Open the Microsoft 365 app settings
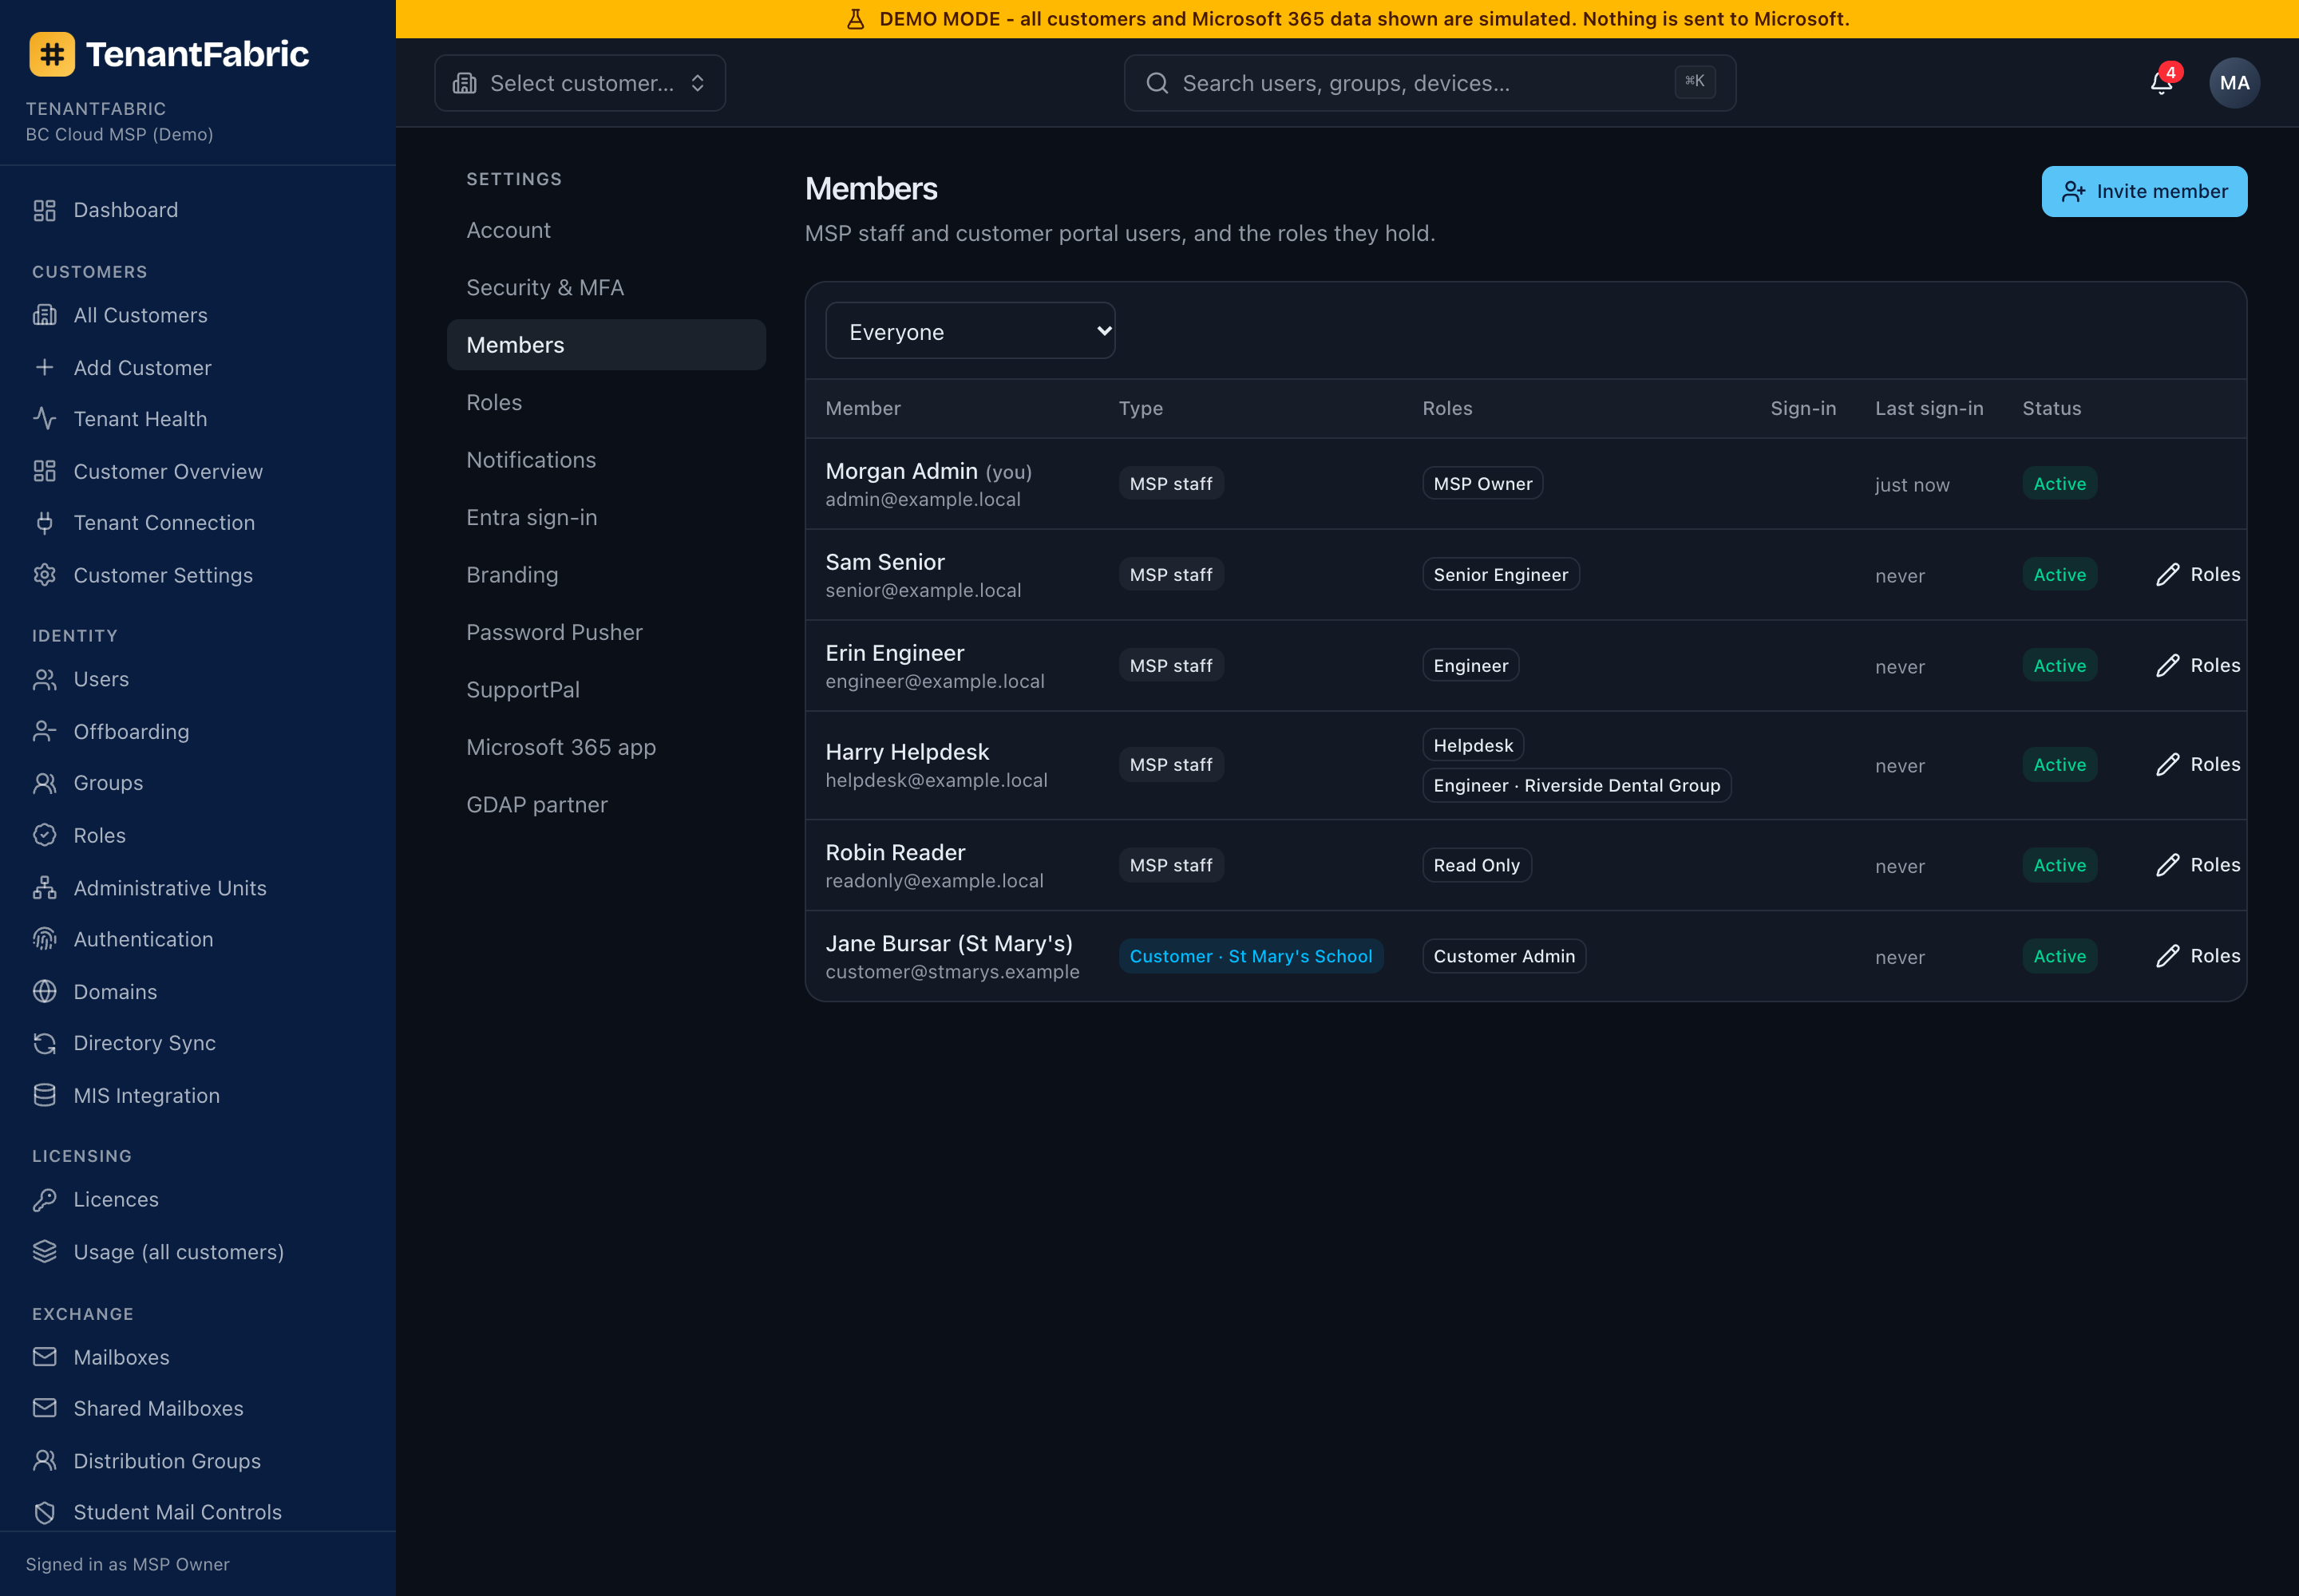Screen dimensions: 2299x1596 (606, 747)
